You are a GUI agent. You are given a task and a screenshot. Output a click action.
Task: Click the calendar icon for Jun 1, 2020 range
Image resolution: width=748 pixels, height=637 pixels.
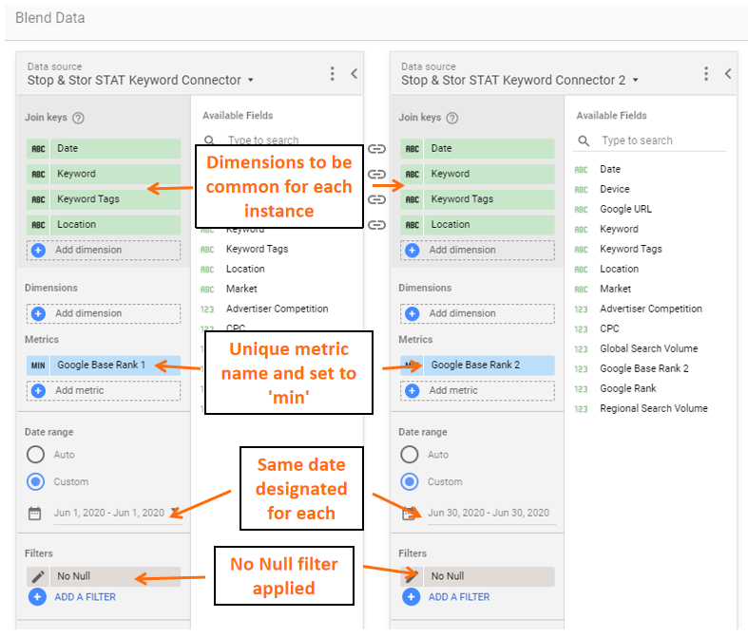[35, 514]
